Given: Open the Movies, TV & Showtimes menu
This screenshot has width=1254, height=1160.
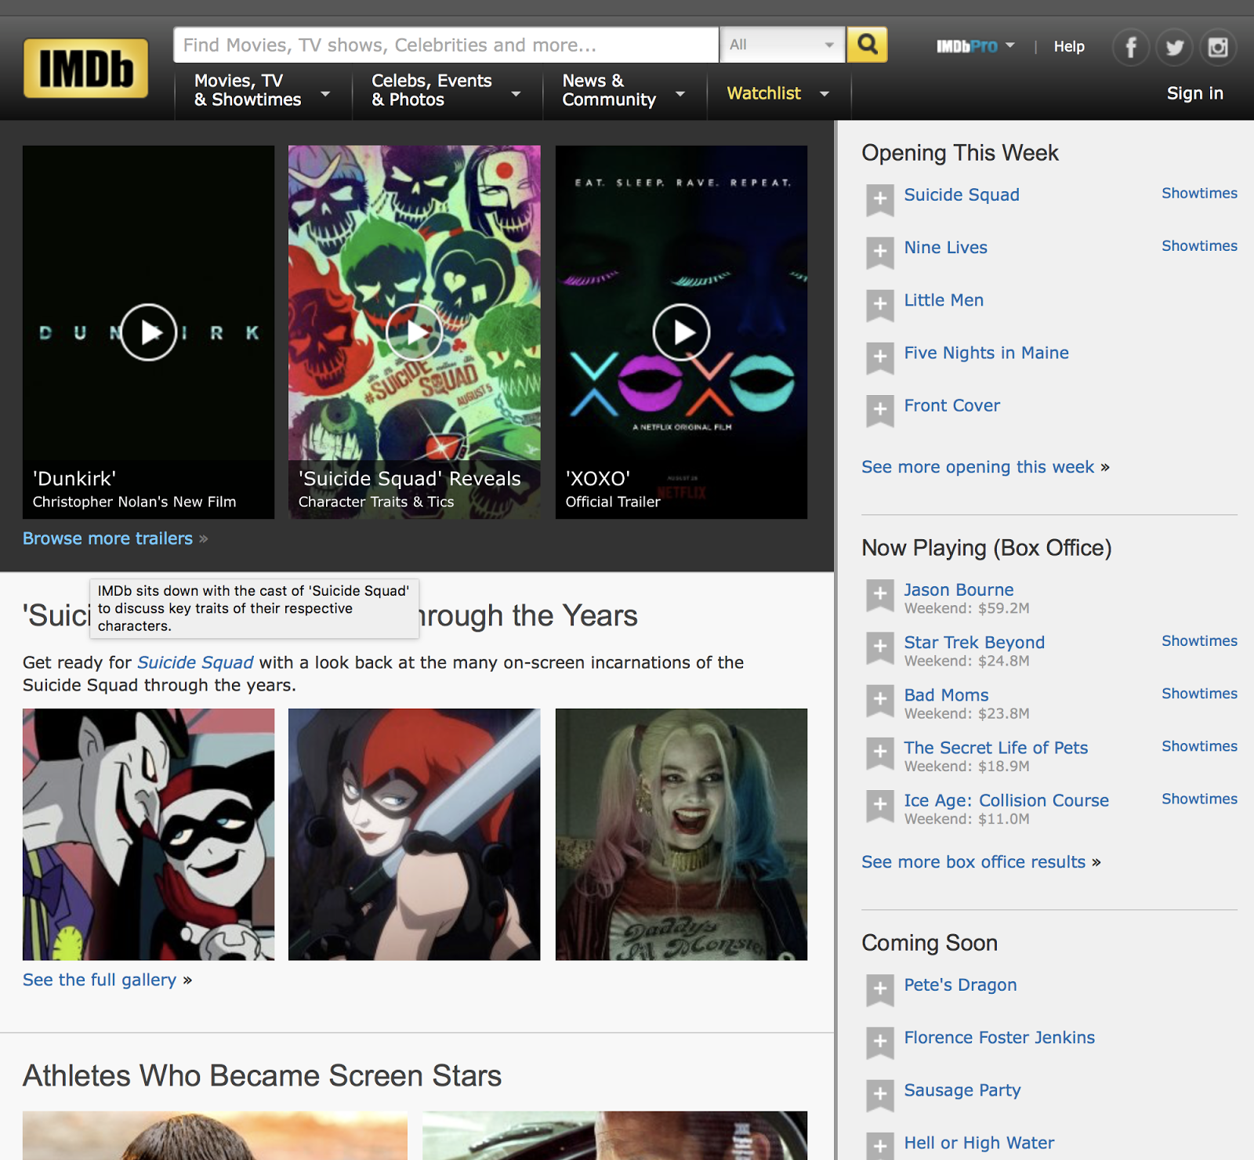Looking at the screenshot, I should [x=248, y=90].
